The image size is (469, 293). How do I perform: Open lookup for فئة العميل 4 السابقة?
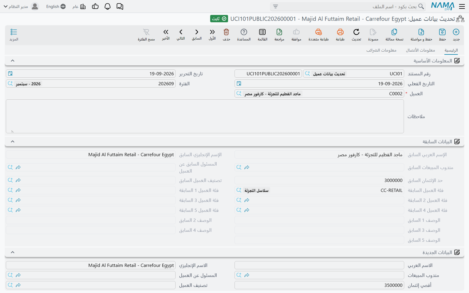[239, 210]
